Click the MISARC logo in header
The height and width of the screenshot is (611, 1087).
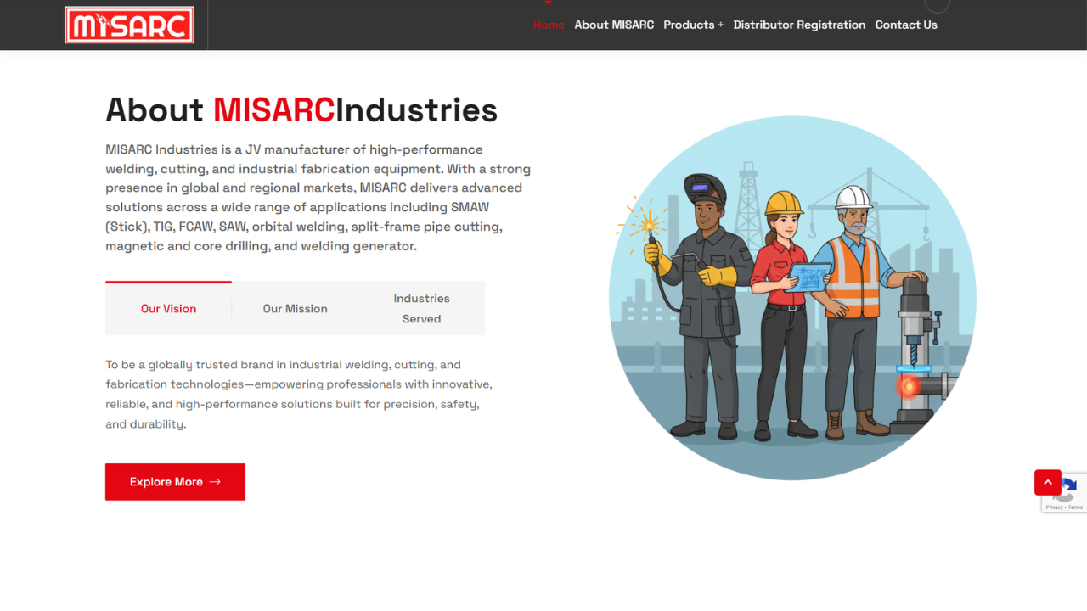129,25
